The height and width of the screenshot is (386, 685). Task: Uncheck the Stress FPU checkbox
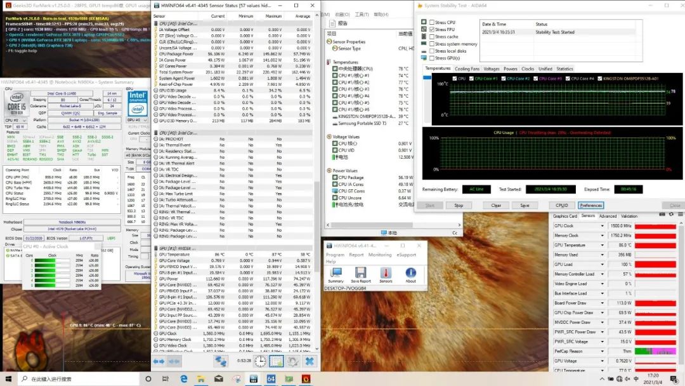(x=432, y=29)
